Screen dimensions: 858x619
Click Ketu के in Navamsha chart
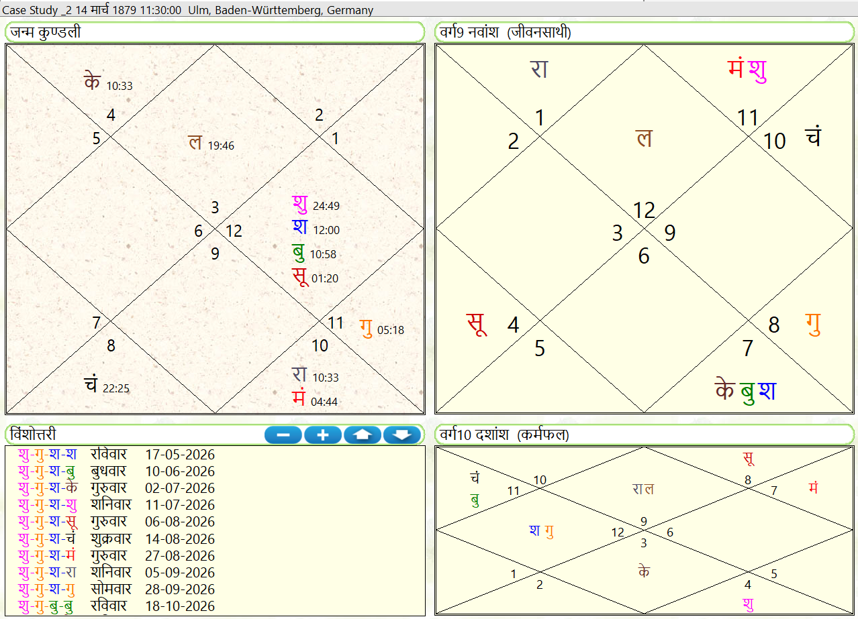(725, 390)
